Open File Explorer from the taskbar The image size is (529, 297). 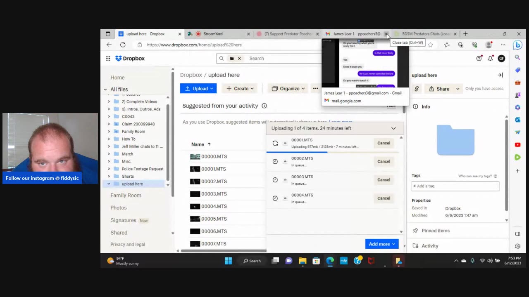pyautogui.click(x=303, y=261)
